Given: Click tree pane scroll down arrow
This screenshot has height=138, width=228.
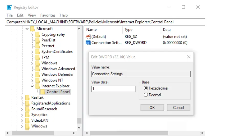Looking at the screenshot, I should click(x=79, y=128).
